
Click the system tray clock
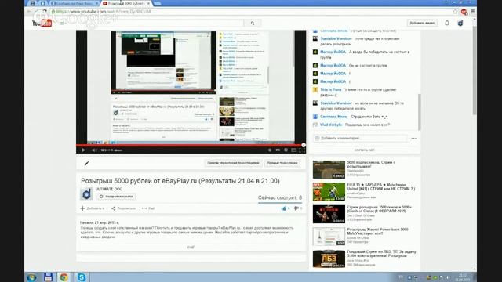click(462, 277)
